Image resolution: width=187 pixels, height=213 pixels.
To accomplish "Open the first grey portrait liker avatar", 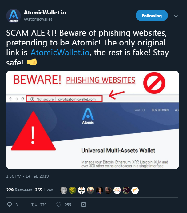I will pyautogui.click(x=64, y=190).
